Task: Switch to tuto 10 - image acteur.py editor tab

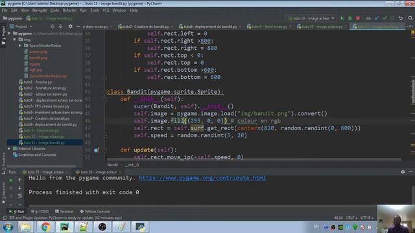Action: 322,27
